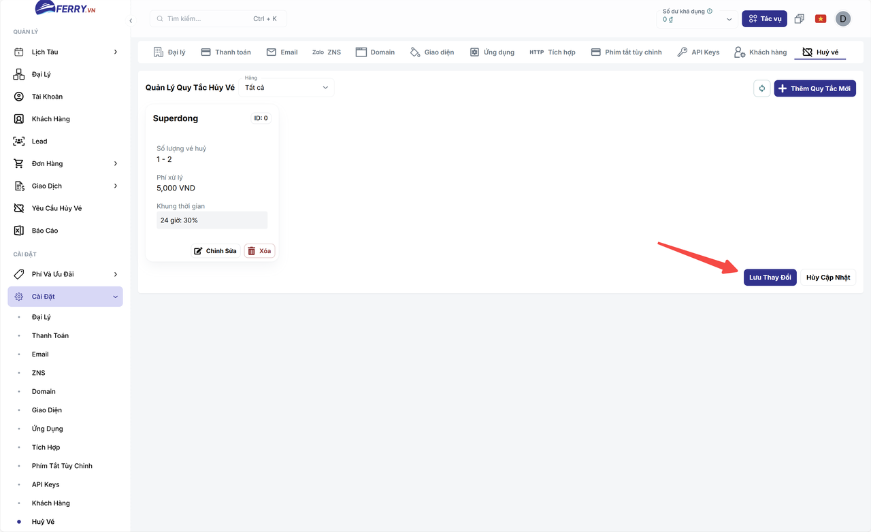Expand the Phí Và Ưu Đãi chevron

116,274
